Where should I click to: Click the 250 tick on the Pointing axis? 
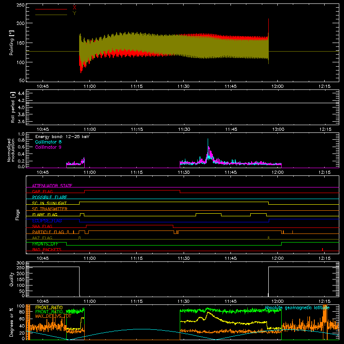point(21,5)
